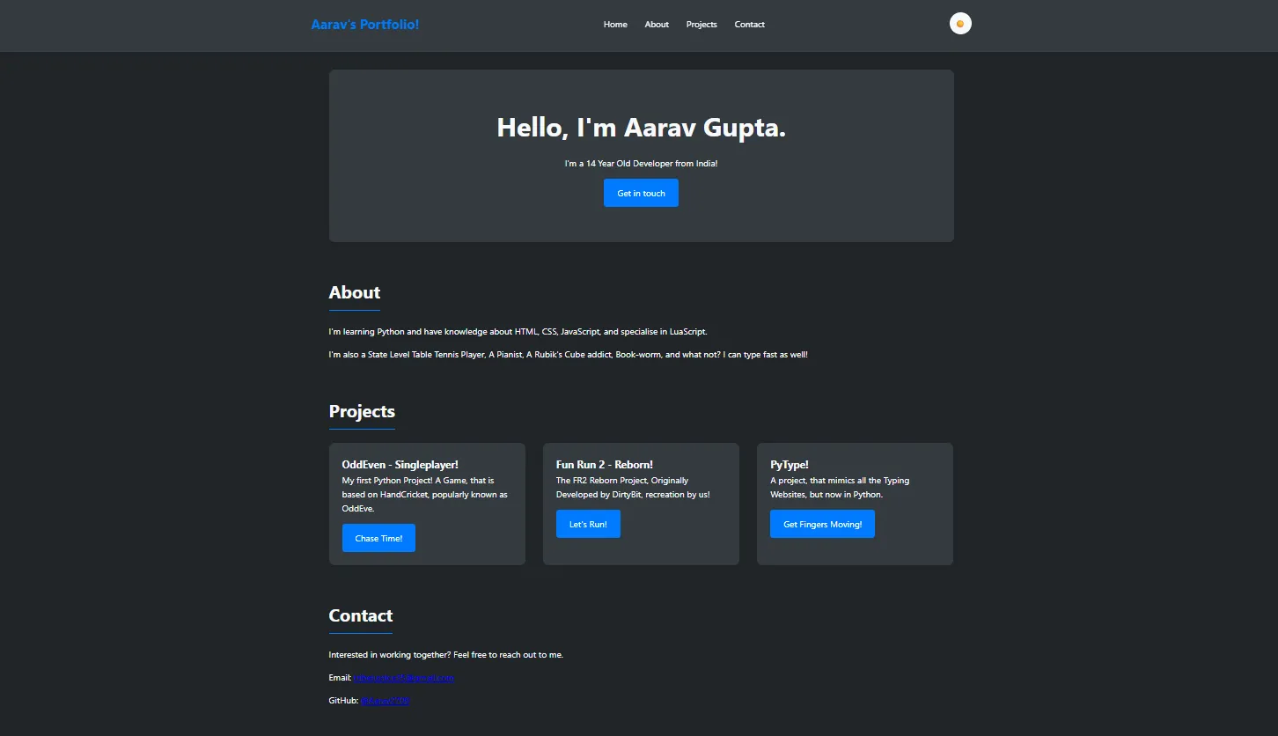
Task: Open the About nav link
Action: pos(657,25)
